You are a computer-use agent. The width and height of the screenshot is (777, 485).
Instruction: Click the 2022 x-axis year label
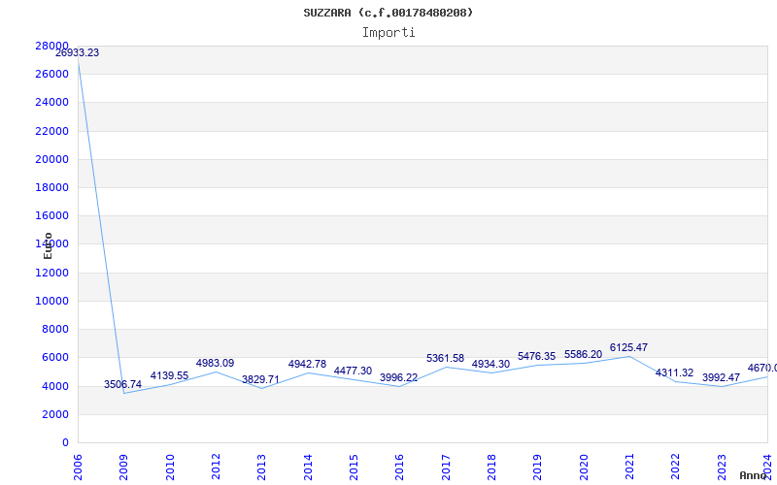[675, 467]
